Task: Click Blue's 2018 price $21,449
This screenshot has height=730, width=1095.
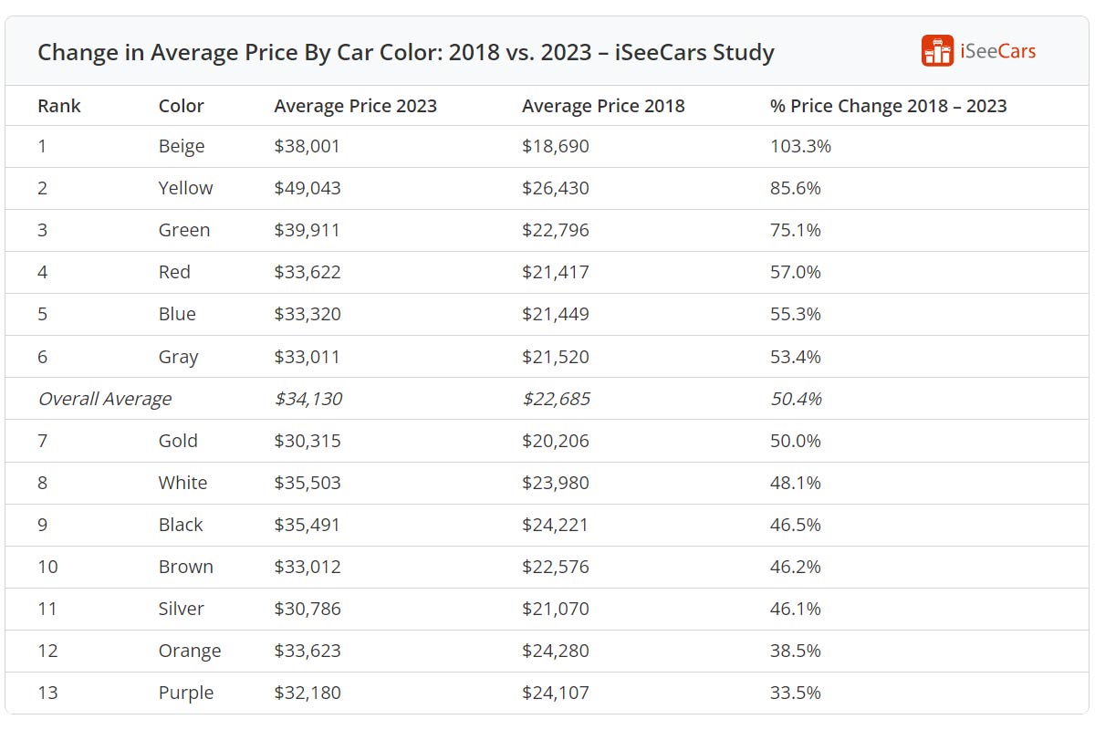Action: pyautogui.click(x=556, y=314)
